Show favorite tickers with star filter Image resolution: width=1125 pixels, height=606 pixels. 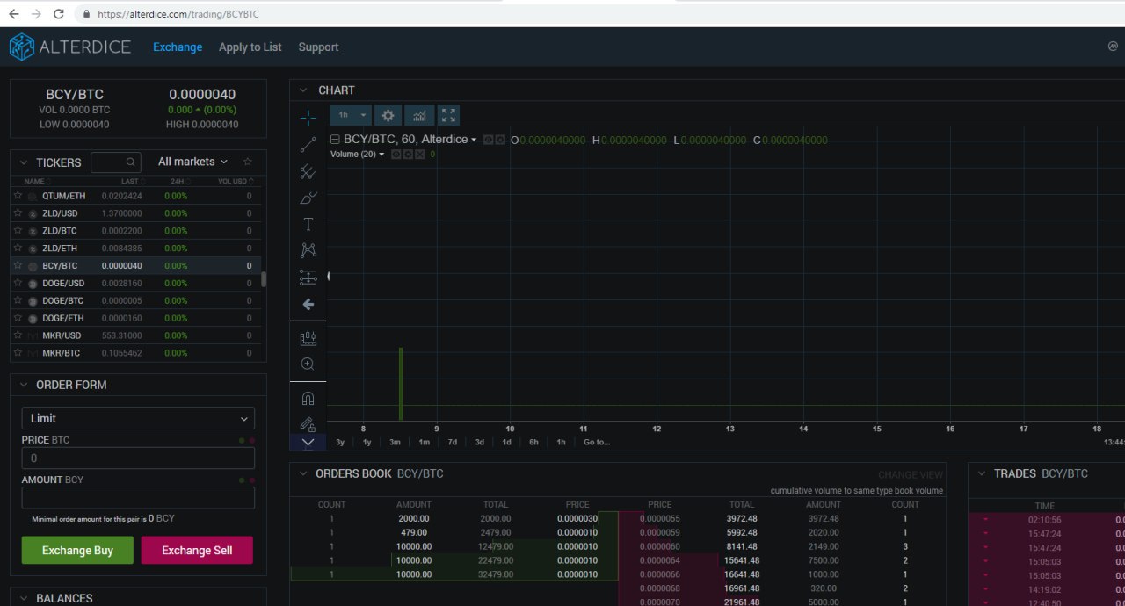248,162
